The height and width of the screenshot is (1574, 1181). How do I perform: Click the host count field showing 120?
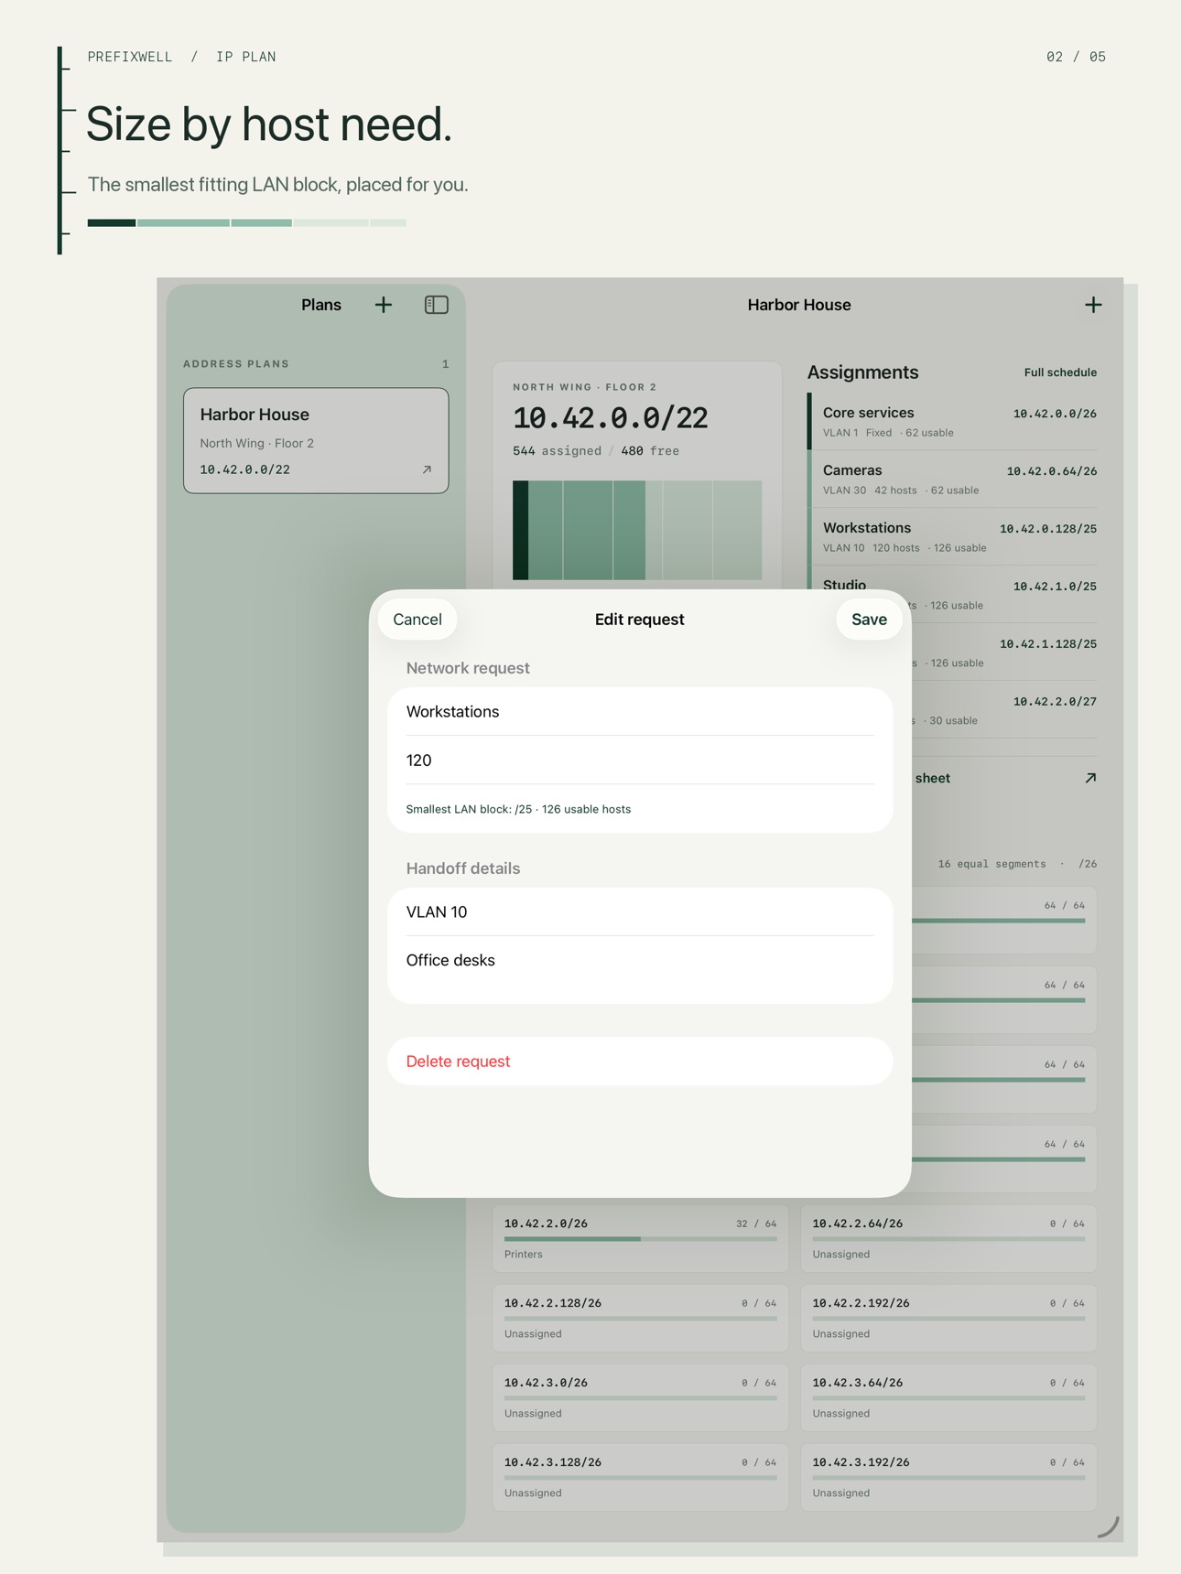tap(640, 760)
